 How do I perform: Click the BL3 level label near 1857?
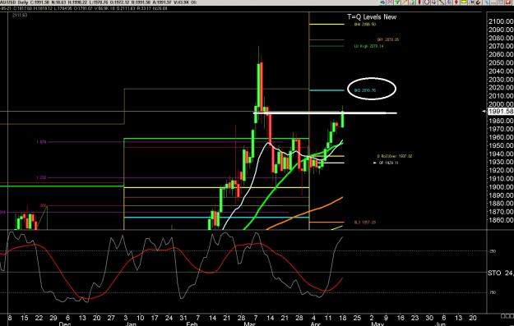click(x=364, y=223)
